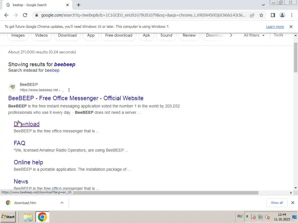The width and height of the screenshot is (298, 223).
Task: Bookmark this page with the star
Action: coord(261,15)
